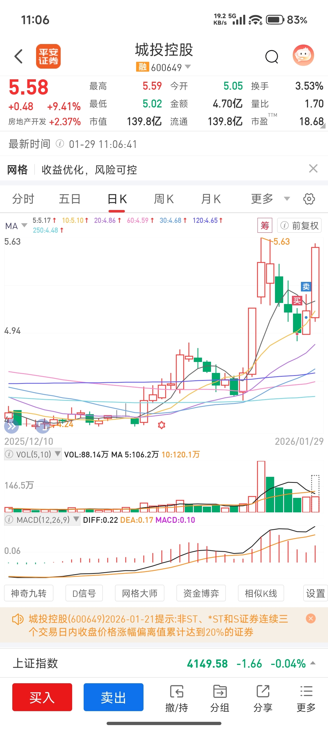The width and height of the screenshot is (328, 730).
Task: Tap the red star event marker
Action: (162, 425)
